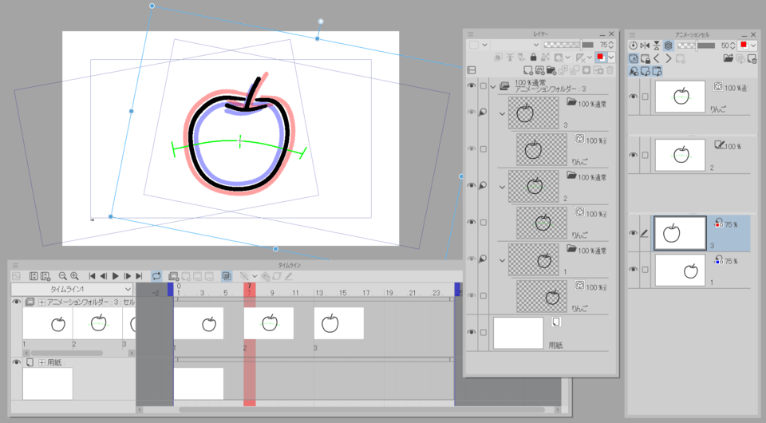Create a new vector layer in レイヤー panel
The image size is (766, 423).
[x=540, y=70]
